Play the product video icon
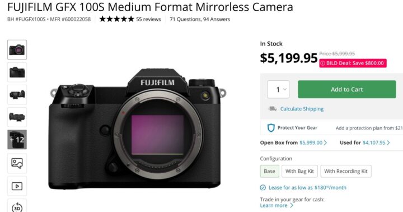403x212 pixels. coord(17,186)
